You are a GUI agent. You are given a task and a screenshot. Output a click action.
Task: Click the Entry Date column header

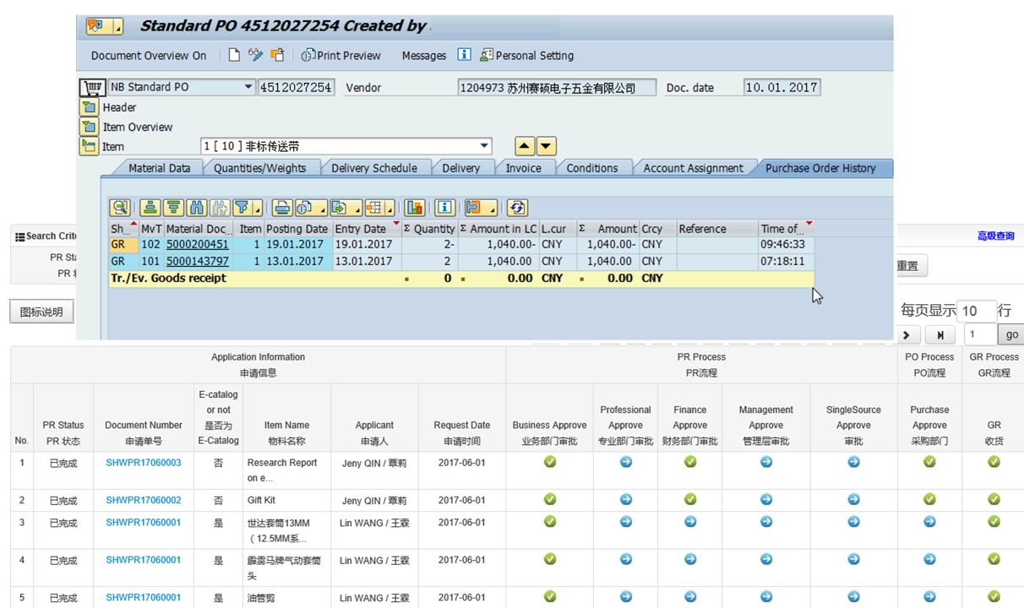(366, 229)
